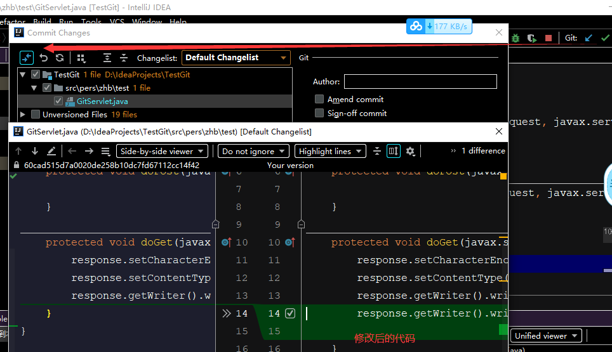Uncheck the GitServlet.java file checkbox
The image size is (612, 352).
coord(58,101)
